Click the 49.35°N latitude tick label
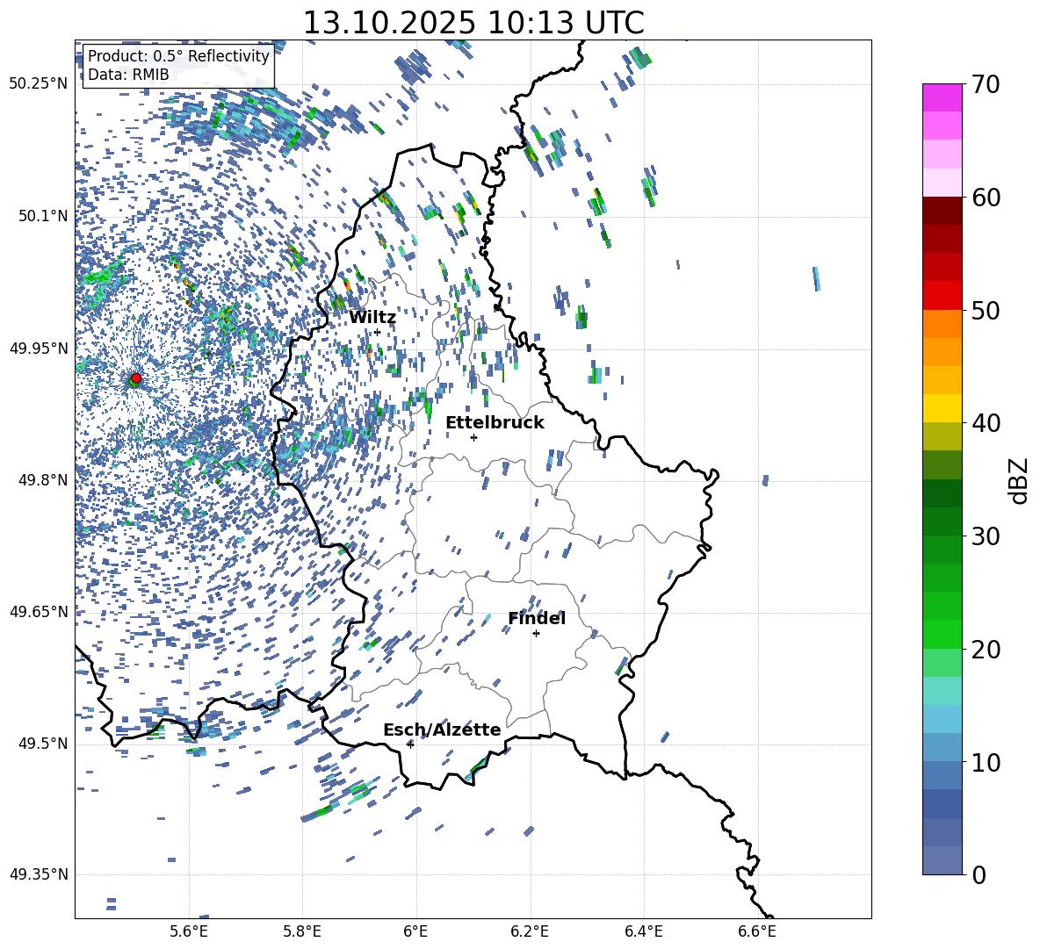 pyautogui.click(x=38, y=874)
